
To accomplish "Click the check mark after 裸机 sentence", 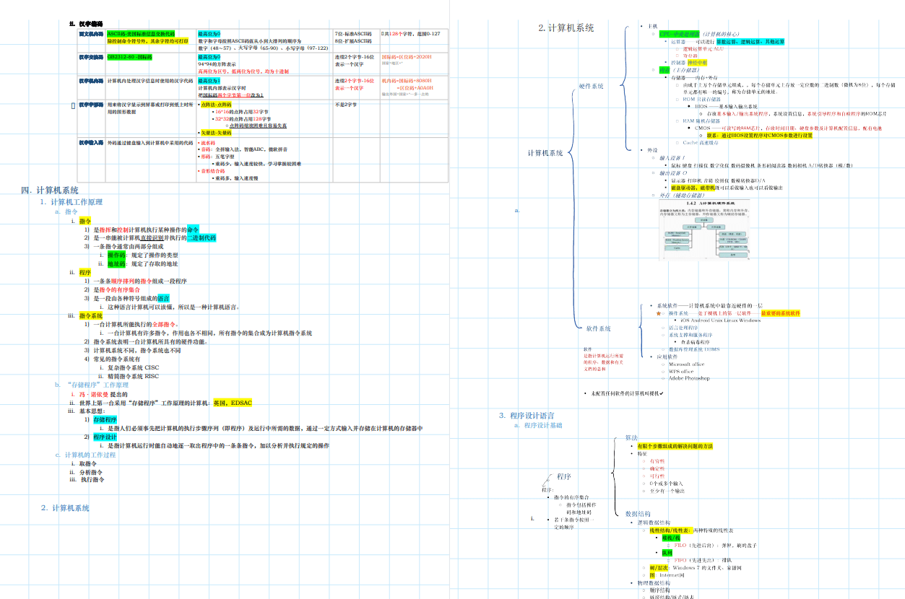I will point(661,393).
